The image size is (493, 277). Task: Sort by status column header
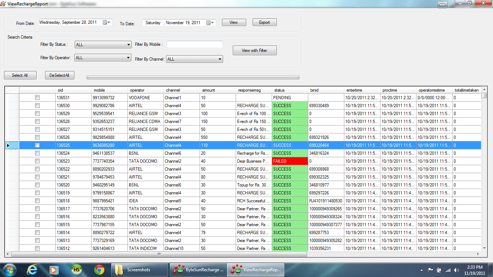tap(290, 90)
